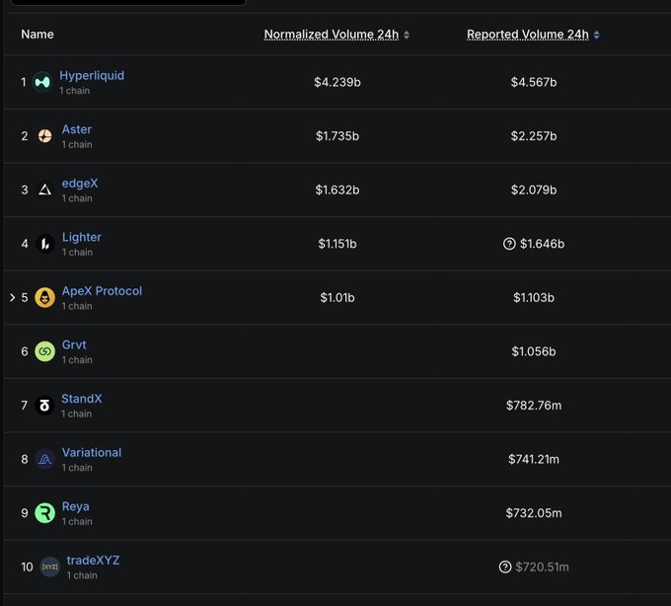Click the Aster protocol logo icon

[x=44, y=136]
